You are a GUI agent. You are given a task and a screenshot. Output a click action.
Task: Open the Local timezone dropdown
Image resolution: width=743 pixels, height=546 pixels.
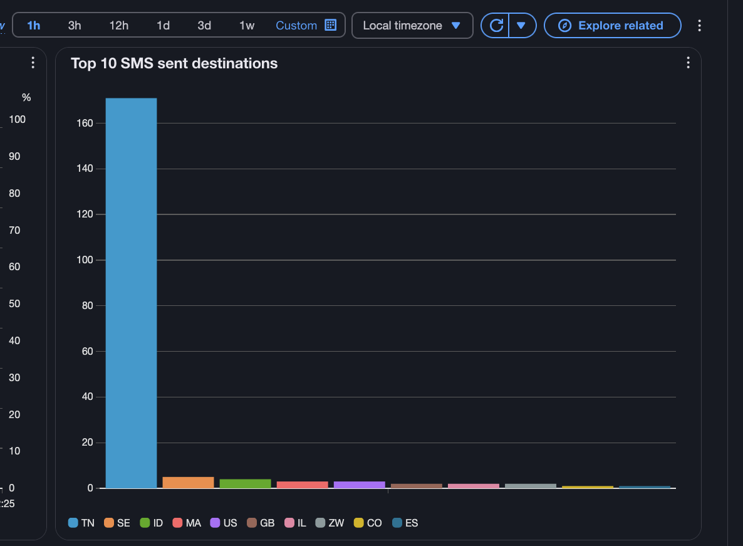click(412, 26)
